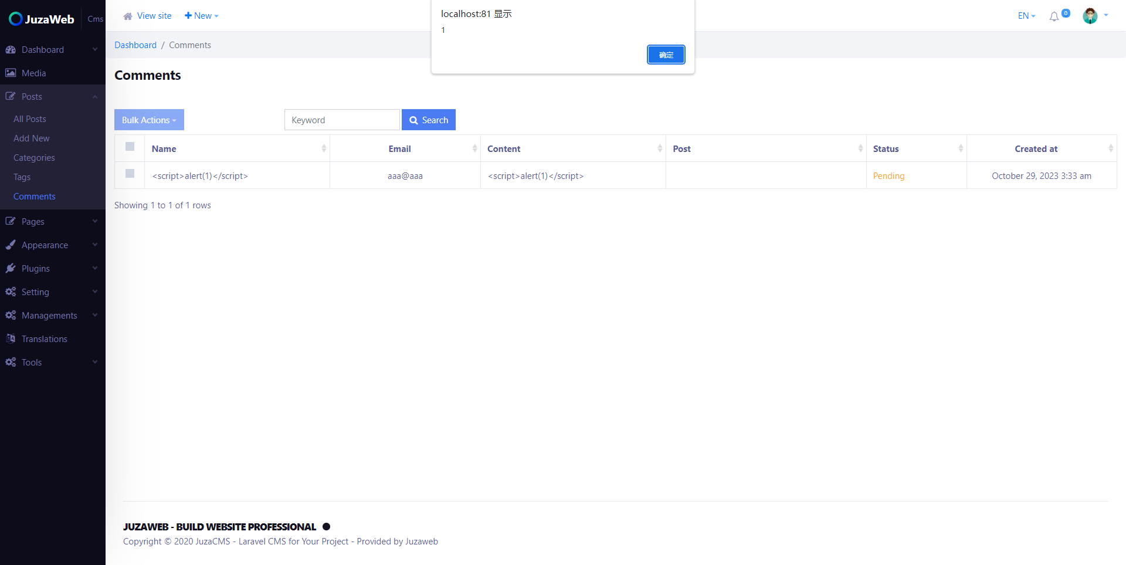Screen dimensions: 1126x565
Task: Select All Posts from the sidebar menu
Action: [29, 119]
